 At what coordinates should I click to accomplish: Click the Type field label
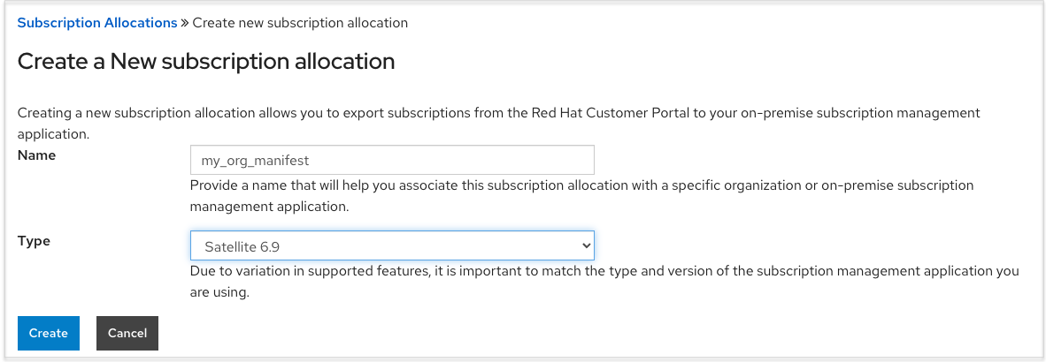(x=34, y=240)
